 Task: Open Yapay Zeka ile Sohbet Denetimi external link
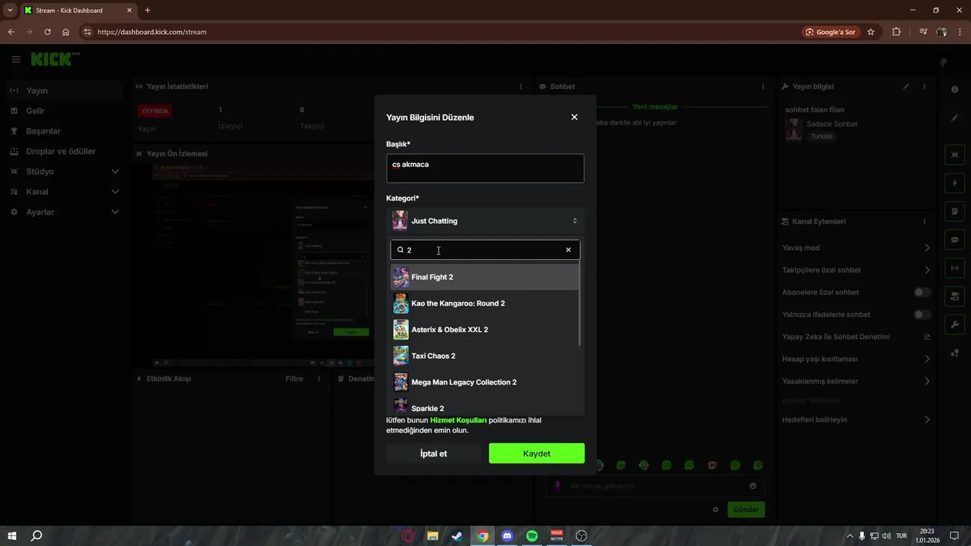pos(927,337)
